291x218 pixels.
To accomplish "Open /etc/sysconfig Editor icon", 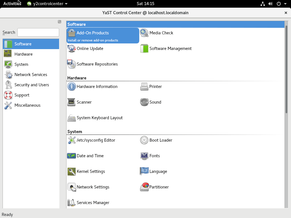I will 71,140.
